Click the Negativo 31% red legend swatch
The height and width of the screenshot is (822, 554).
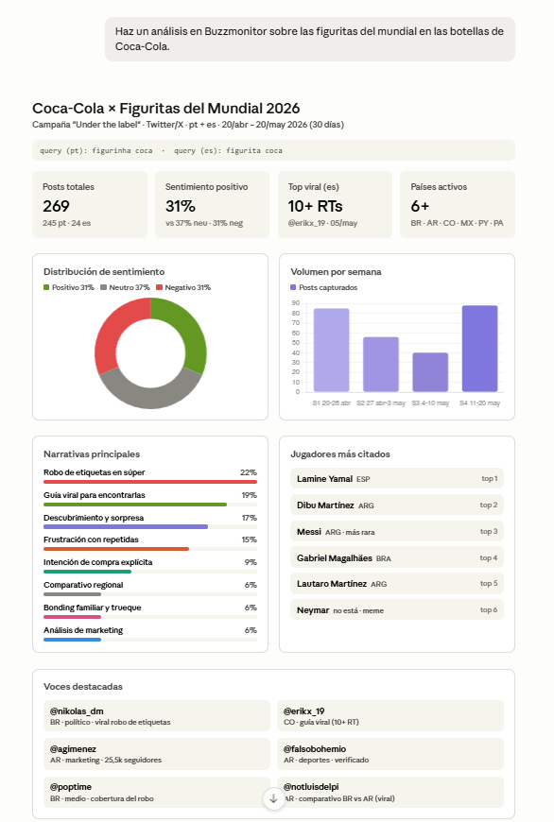(160, 287)
